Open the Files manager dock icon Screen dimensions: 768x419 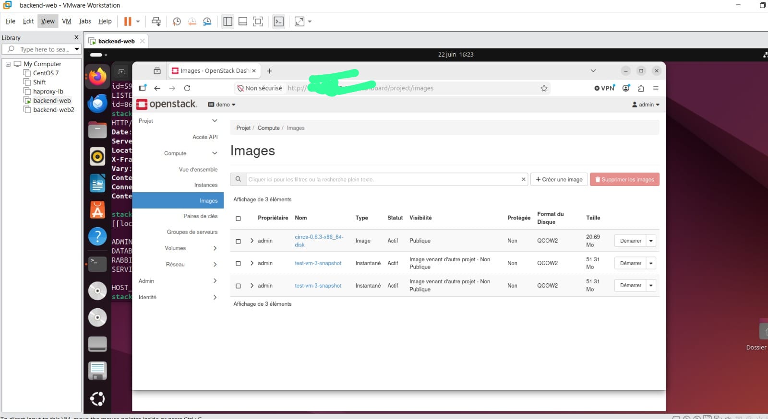click(97, 129)
